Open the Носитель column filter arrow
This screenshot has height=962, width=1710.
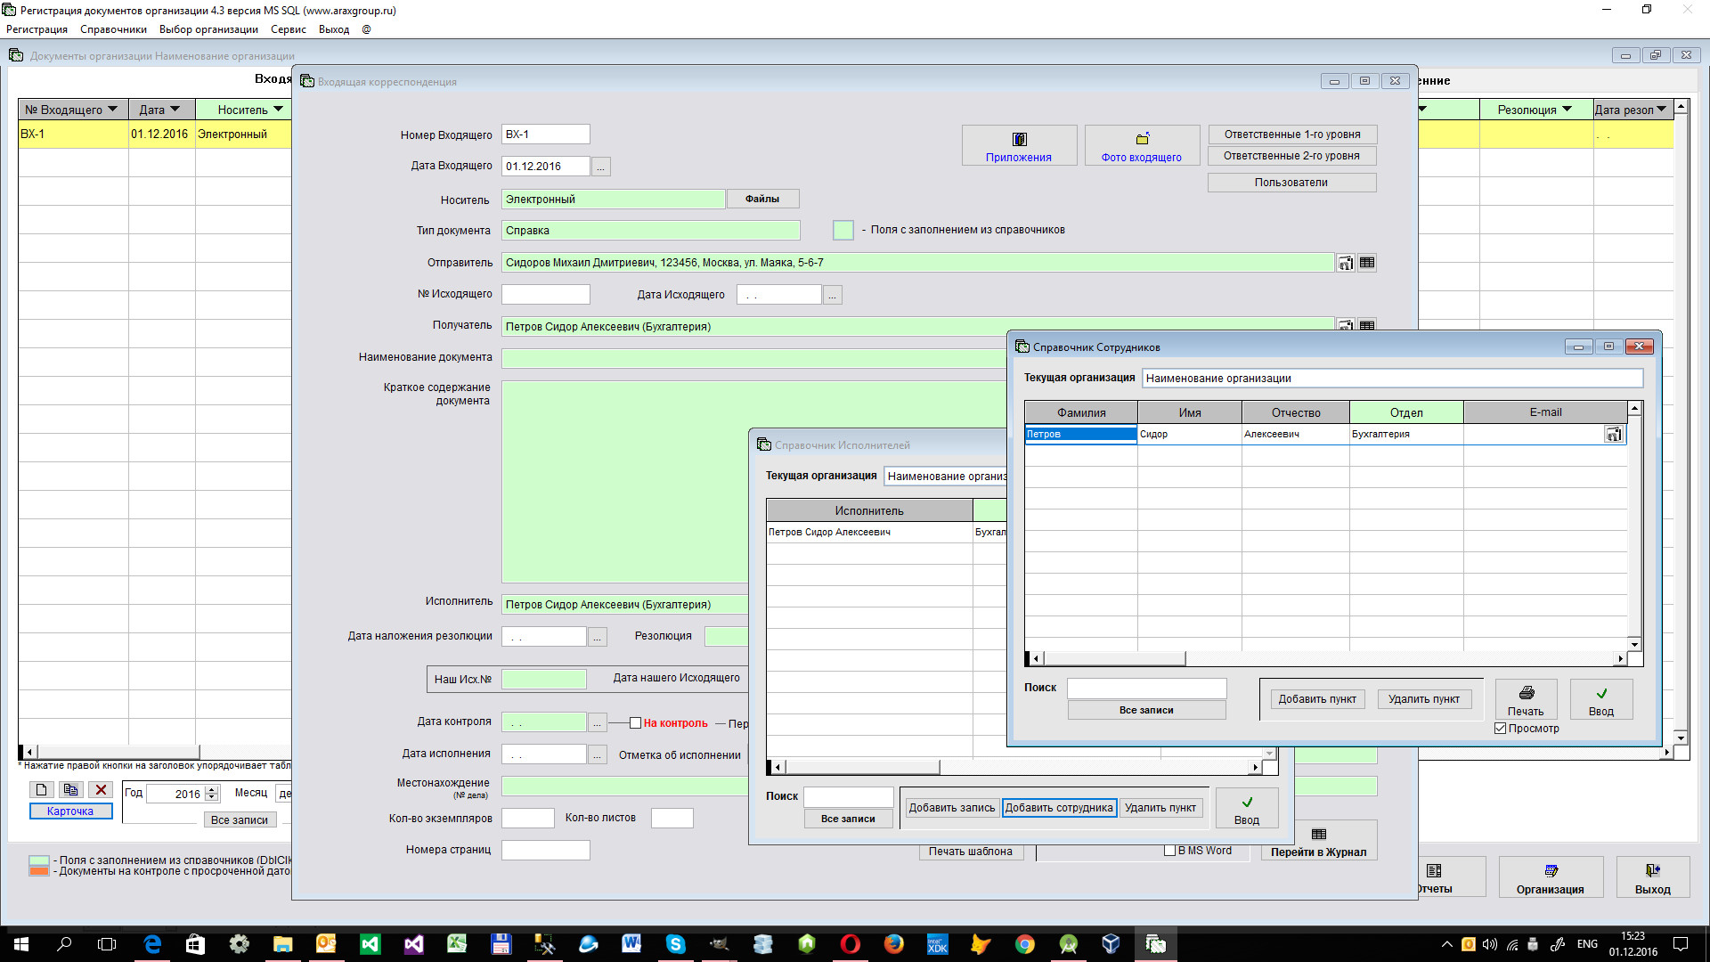coord(278,110)
